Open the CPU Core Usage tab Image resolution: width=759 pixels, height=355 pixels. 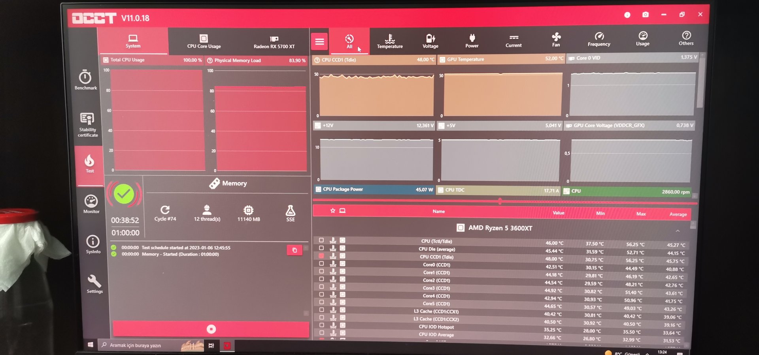coord(204,41)
